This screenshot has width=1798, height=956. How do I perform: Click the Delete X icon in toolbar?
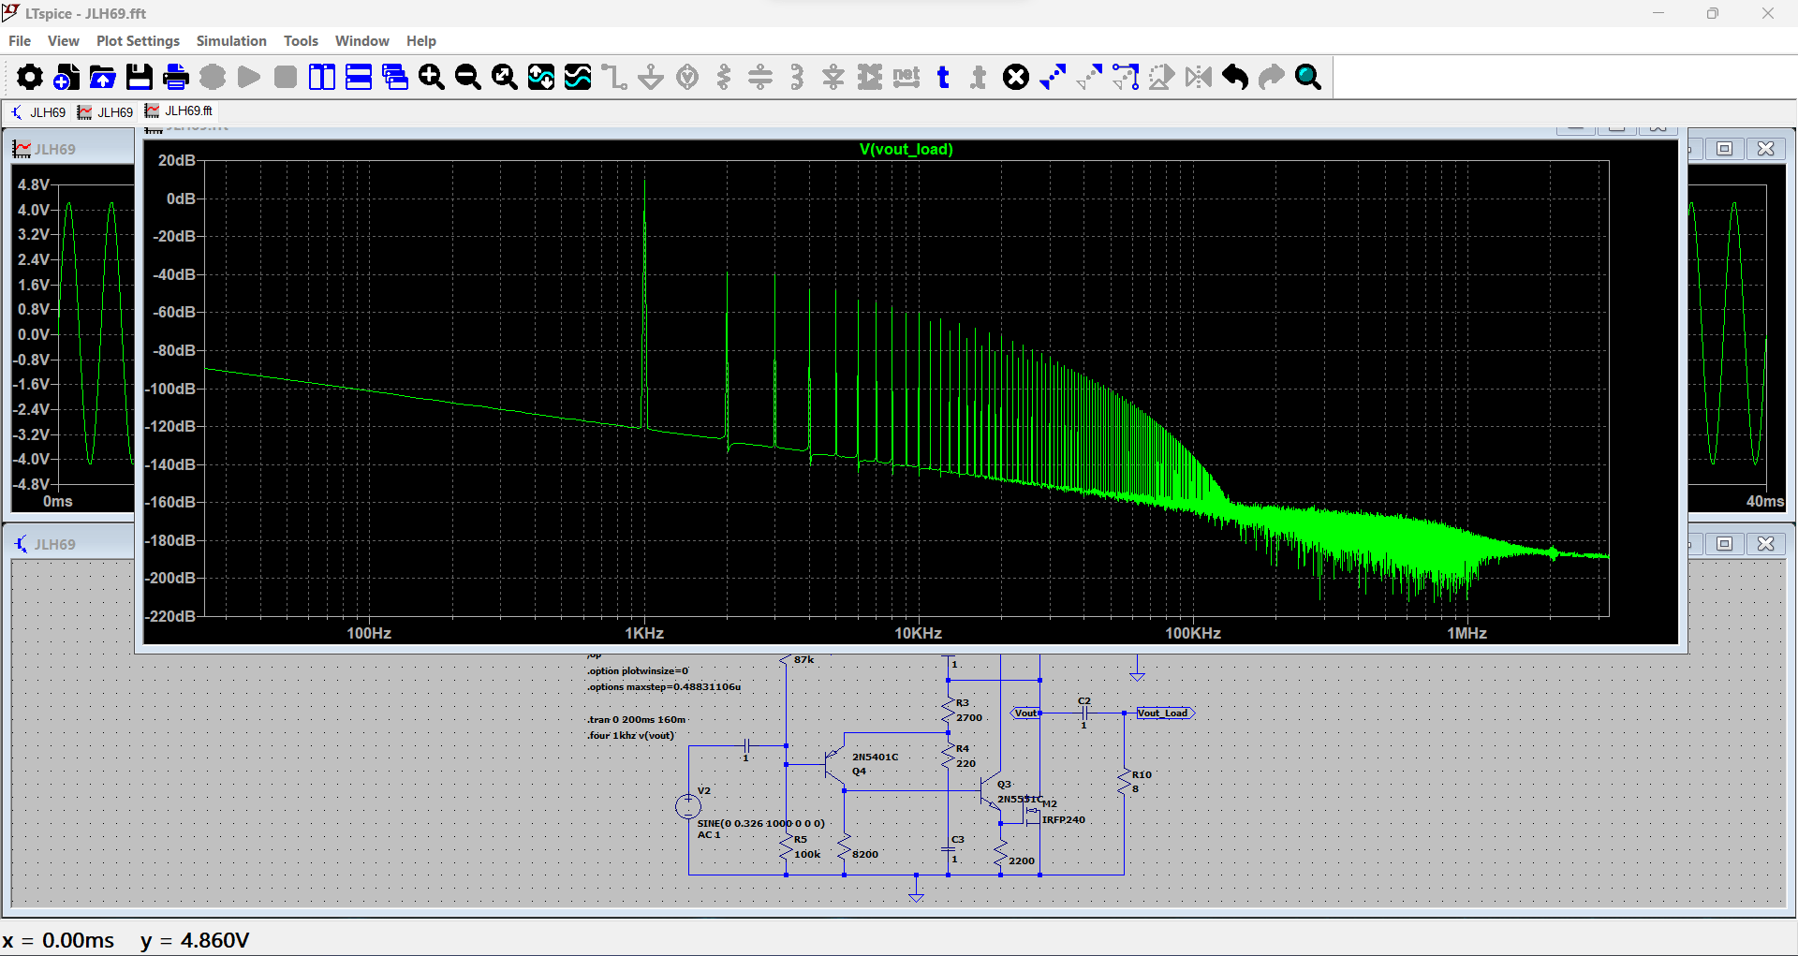pyautogui.click(x=1016, y=77)
